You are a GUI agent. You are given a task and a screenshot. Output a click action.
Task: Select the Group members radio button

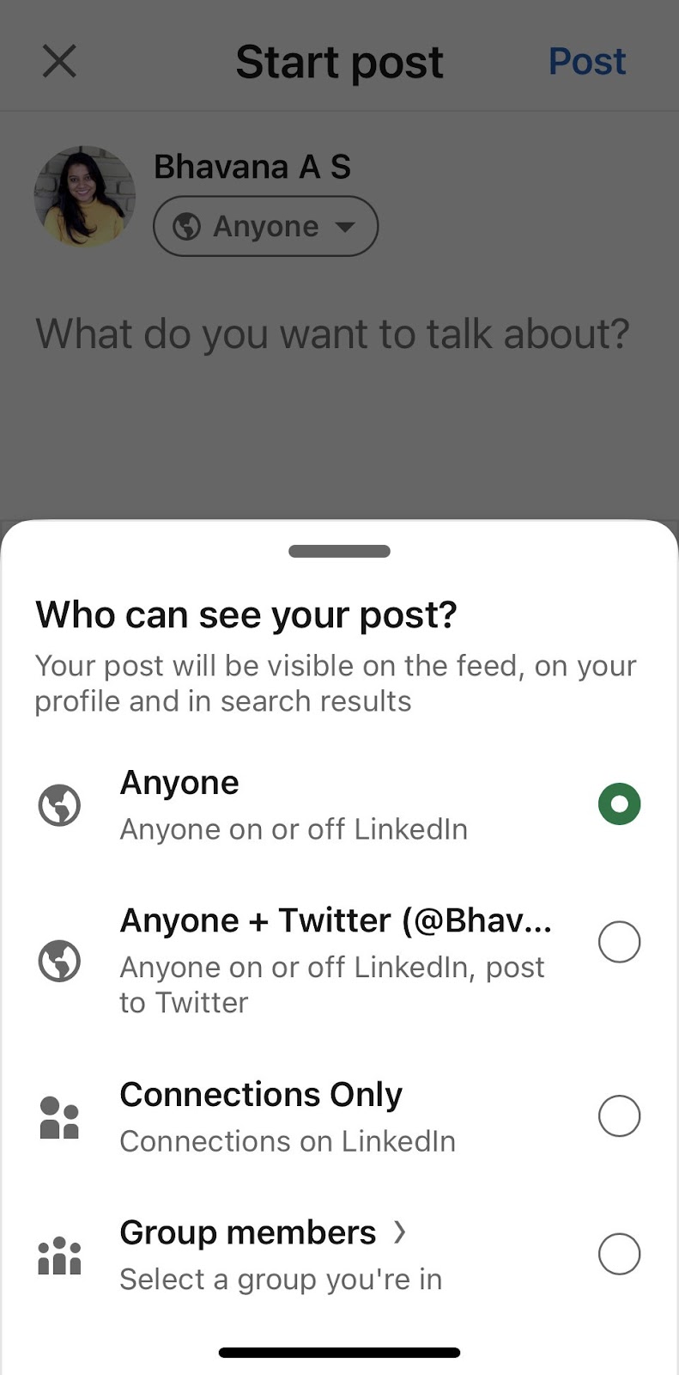pyautogui.click(x=619, y=1254)
